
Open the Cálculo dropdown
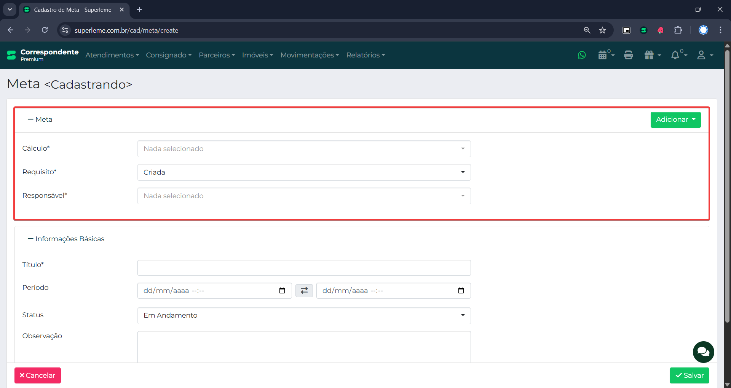pyautogui.click(x=304, y=149)
